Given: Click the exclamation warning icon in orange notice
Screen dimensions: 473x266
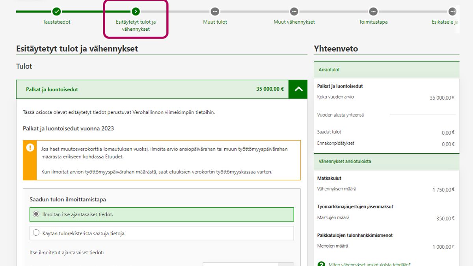Looking at the screenshot, I should 30,148.
